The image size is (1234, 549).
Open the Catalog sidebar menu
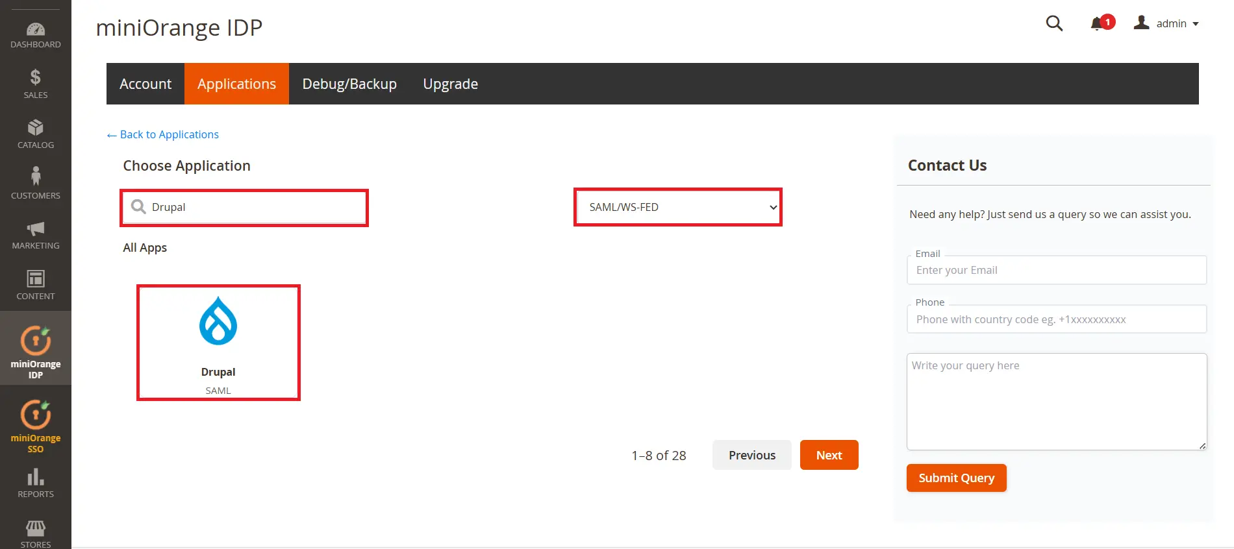(36, 134)
